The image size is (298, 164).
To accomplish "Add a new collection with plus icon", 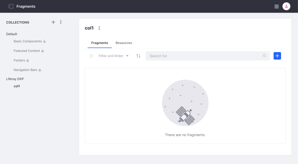I will click(53, 22).
